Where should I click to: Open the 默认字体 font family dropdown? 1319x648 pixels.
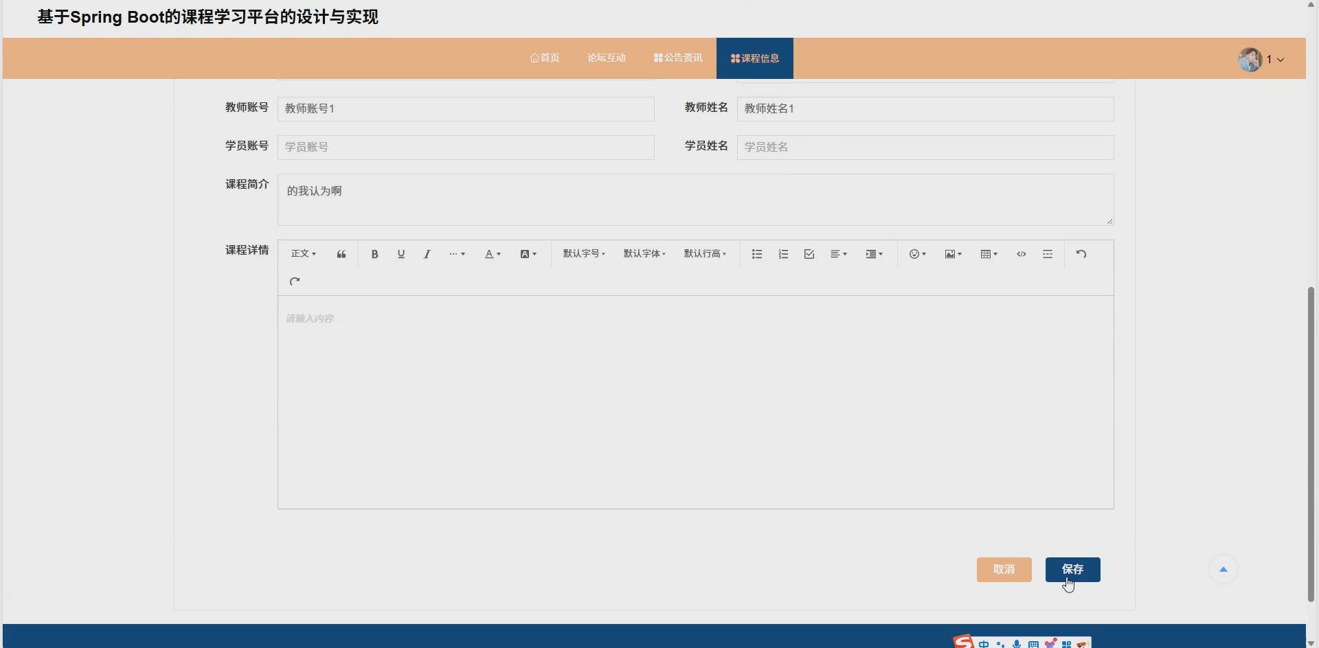coord(643,254)
